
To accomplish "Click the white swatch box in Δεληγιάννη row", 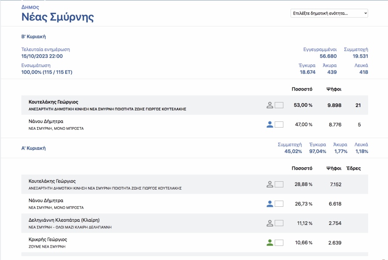I will pyautogui.click(x=279, y=223).
